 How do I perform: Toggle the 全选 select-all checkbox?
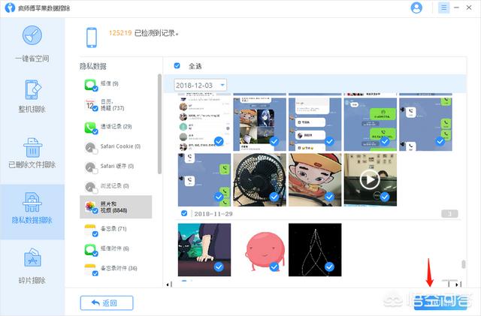pyautogui.click(x=177, y=66)
